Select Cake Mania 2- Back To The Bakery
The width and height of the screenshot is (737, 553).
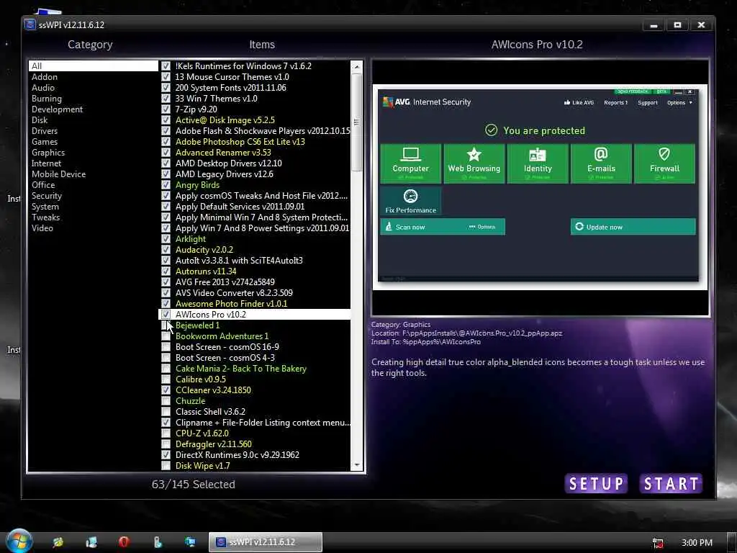pyautogui.click(x=240, y=369)
